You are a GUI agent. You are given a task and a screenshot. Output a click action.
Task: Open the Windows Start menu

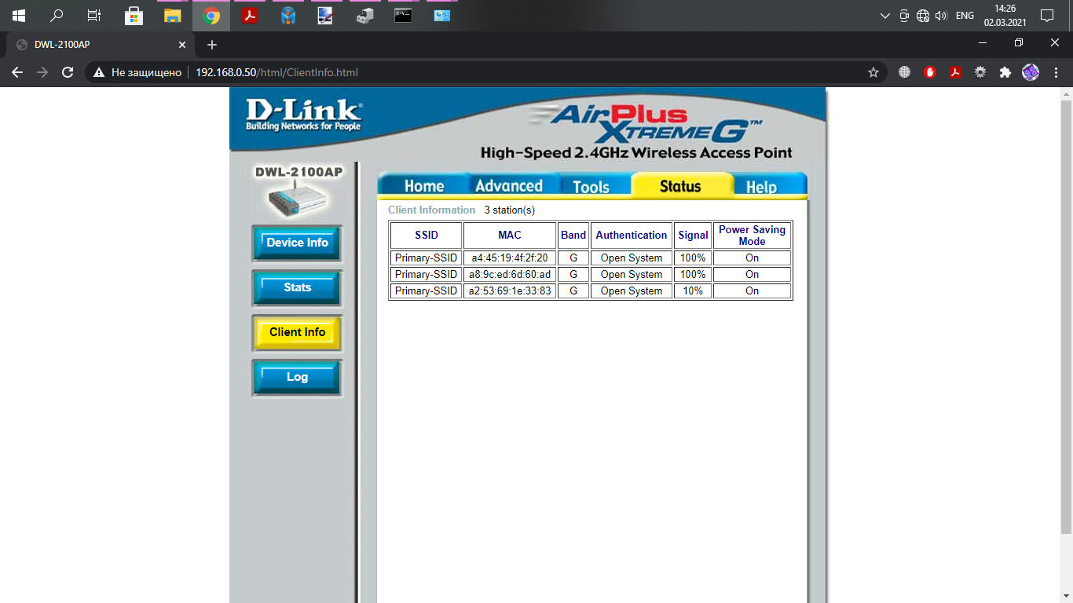(x=18, y=16)
